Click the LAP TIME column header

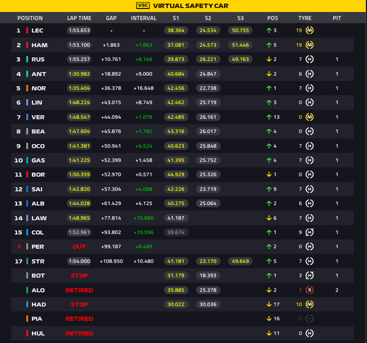79,18
